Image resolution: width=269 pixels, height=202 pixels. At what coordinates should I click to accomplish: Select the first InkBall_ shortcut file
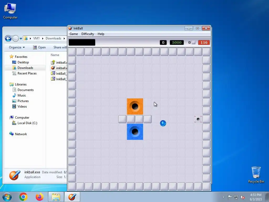(x=59, y=74)
